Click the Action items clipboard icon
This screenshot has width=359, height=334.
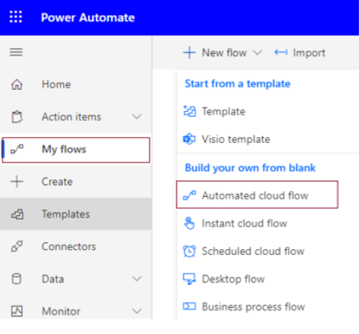(17, 117)
